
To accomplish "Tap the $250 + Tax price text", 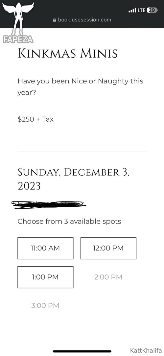I will 35,119.
